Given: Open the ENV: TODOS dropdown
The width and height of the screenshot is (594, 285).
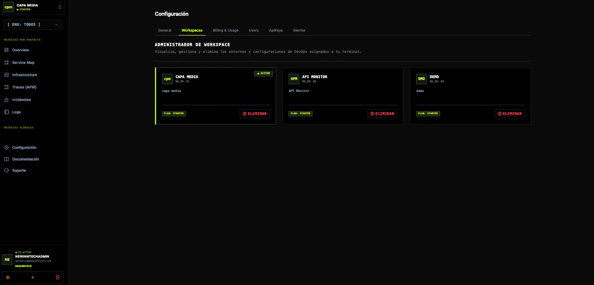Looking at the screenshot, I should tap(33, 25).
